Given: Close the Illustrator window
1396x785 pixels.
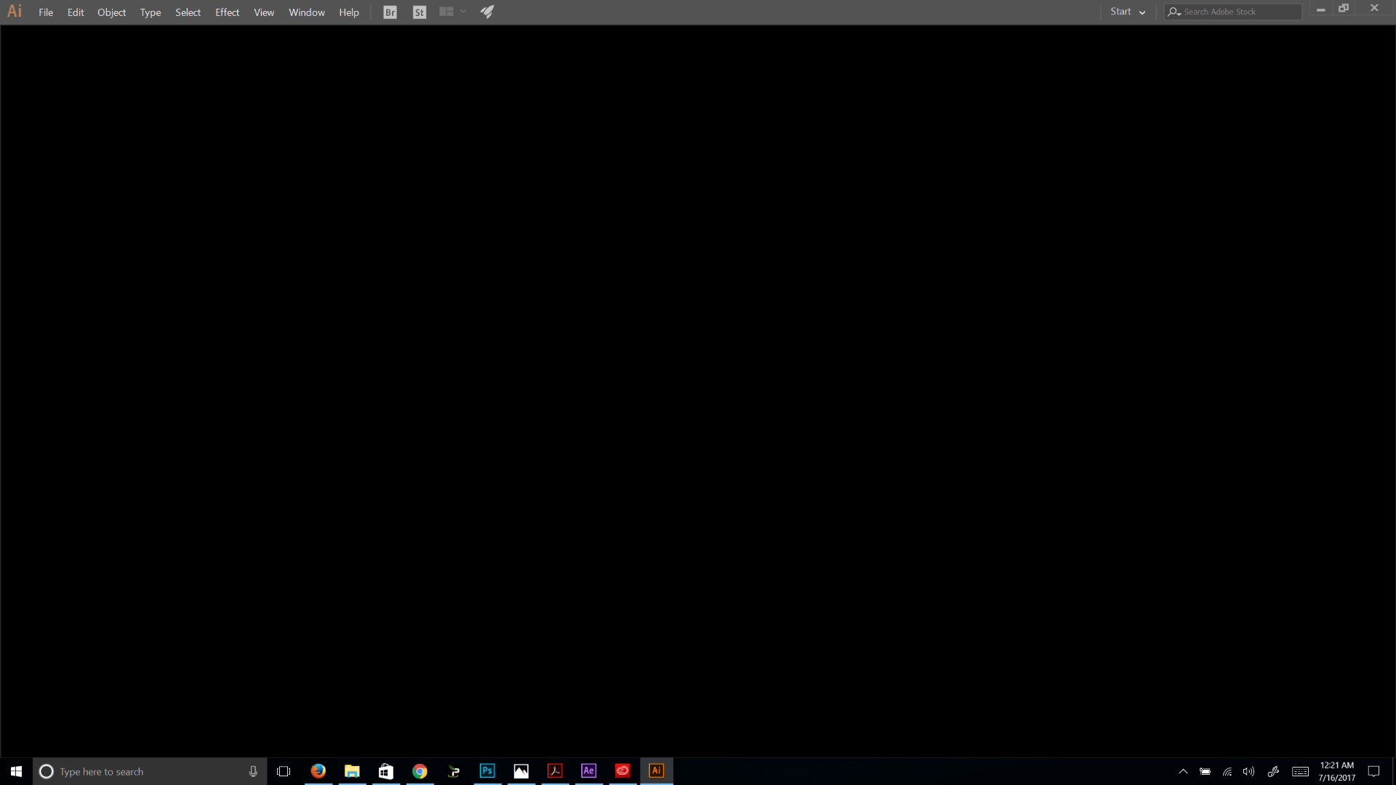Looking at the screenshot, I should point(1374,9).
